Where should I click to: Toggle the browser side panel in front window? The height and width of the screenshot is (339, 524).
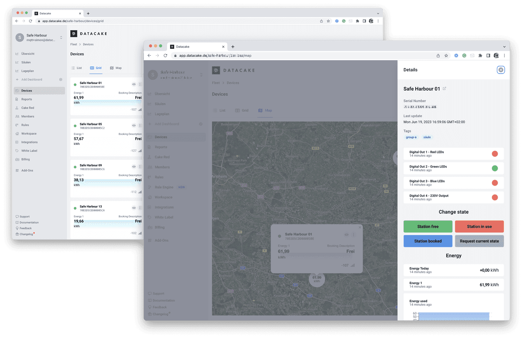[488, 56]
